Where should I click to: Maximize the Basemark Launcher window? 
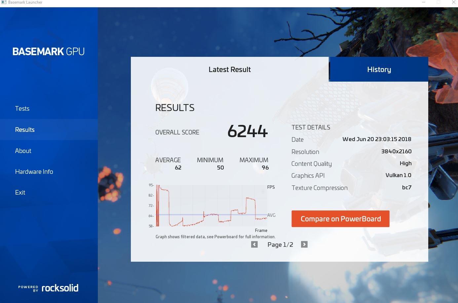[439, 2]
